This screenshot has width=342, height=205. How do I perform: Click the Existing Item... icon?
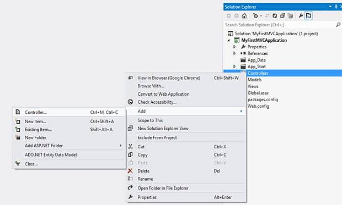pyautogui.click(x=18, y=129)
